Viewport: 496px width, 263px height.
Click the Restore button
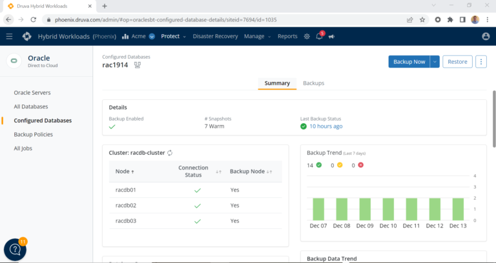pyautogui.click(x=457, y=62)
